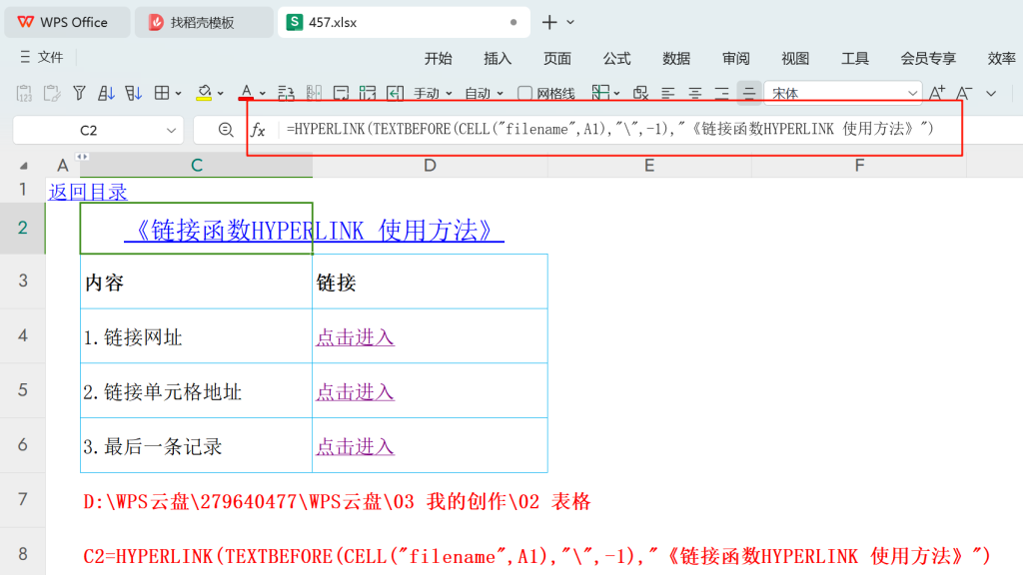Switch to the 审阅 ribbon tab
The width and height of the screenshot is (1023, 575).
click(736, 59)
